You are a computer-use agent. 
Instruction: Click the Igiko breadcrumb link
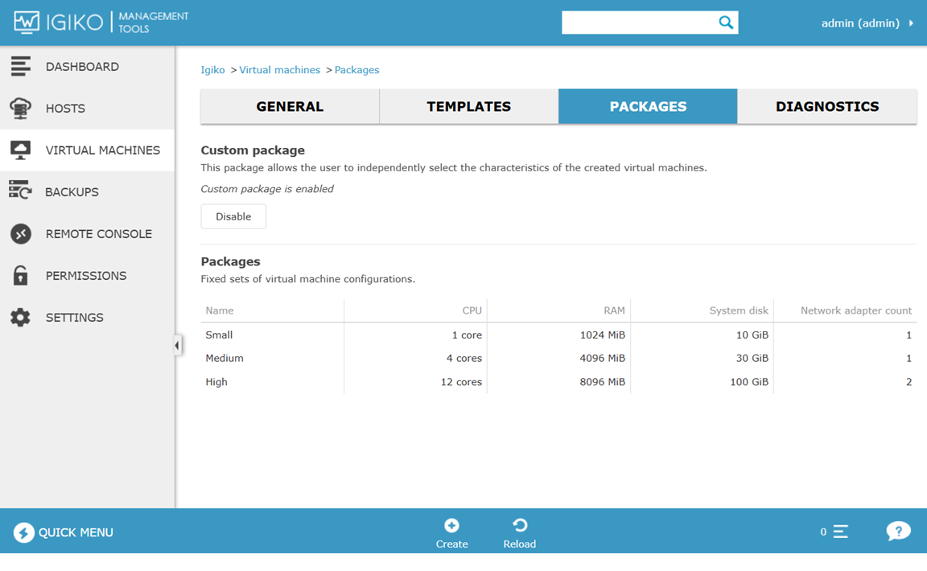tap(212, 70)
